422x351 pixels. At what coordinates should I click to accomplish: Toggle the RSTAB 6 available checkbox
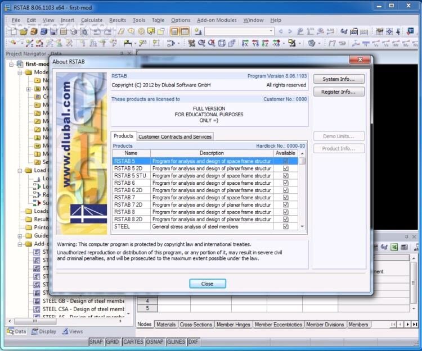point(285,183)
